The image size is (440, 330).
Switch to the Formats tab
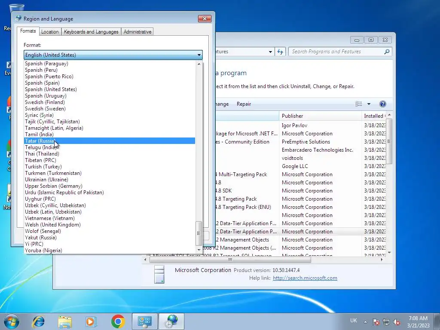click(x=28, y=31)
